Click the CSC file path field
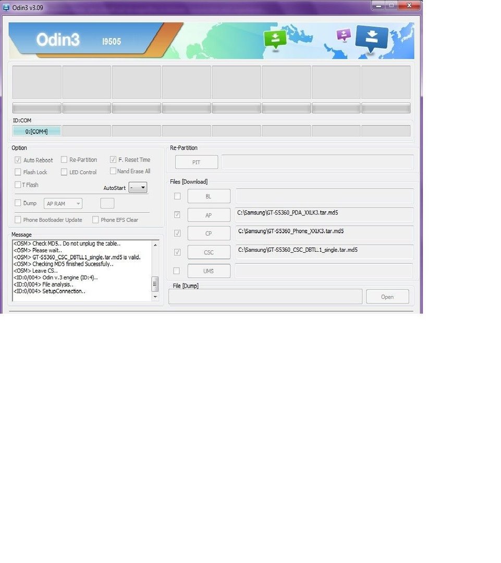The height and width of the screenshot is (563, 501). [x=324, y=252]
